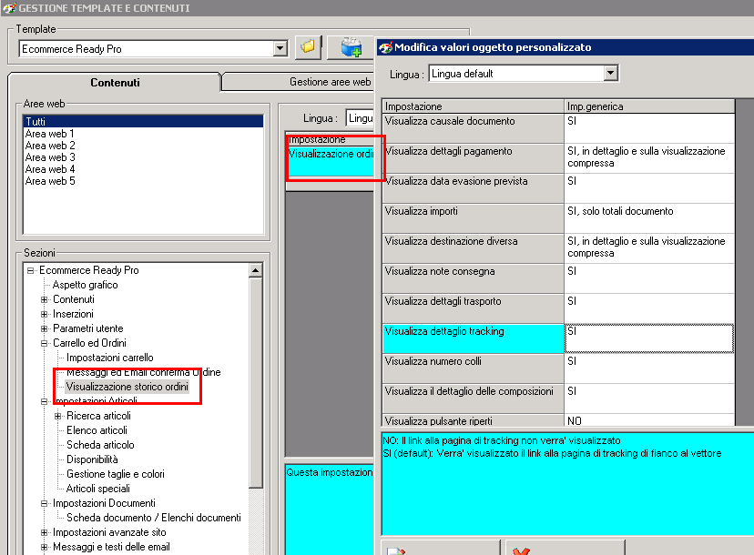Click the Impostazione column header in the dialog
The height and width of the screenshot is (555, 754).
click(474, 106)
